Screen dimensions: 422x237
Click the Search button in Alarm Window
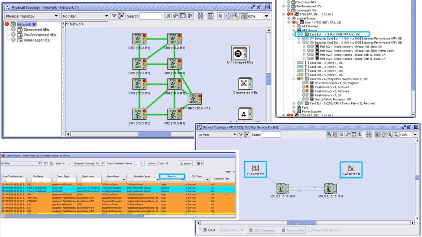(x=185, y=163)
